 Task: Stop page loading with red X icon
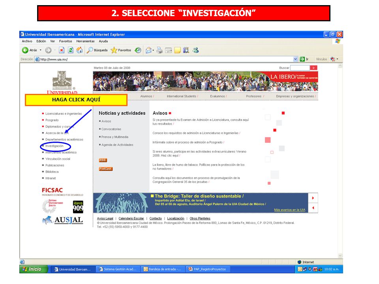click(x=62, y=50)
